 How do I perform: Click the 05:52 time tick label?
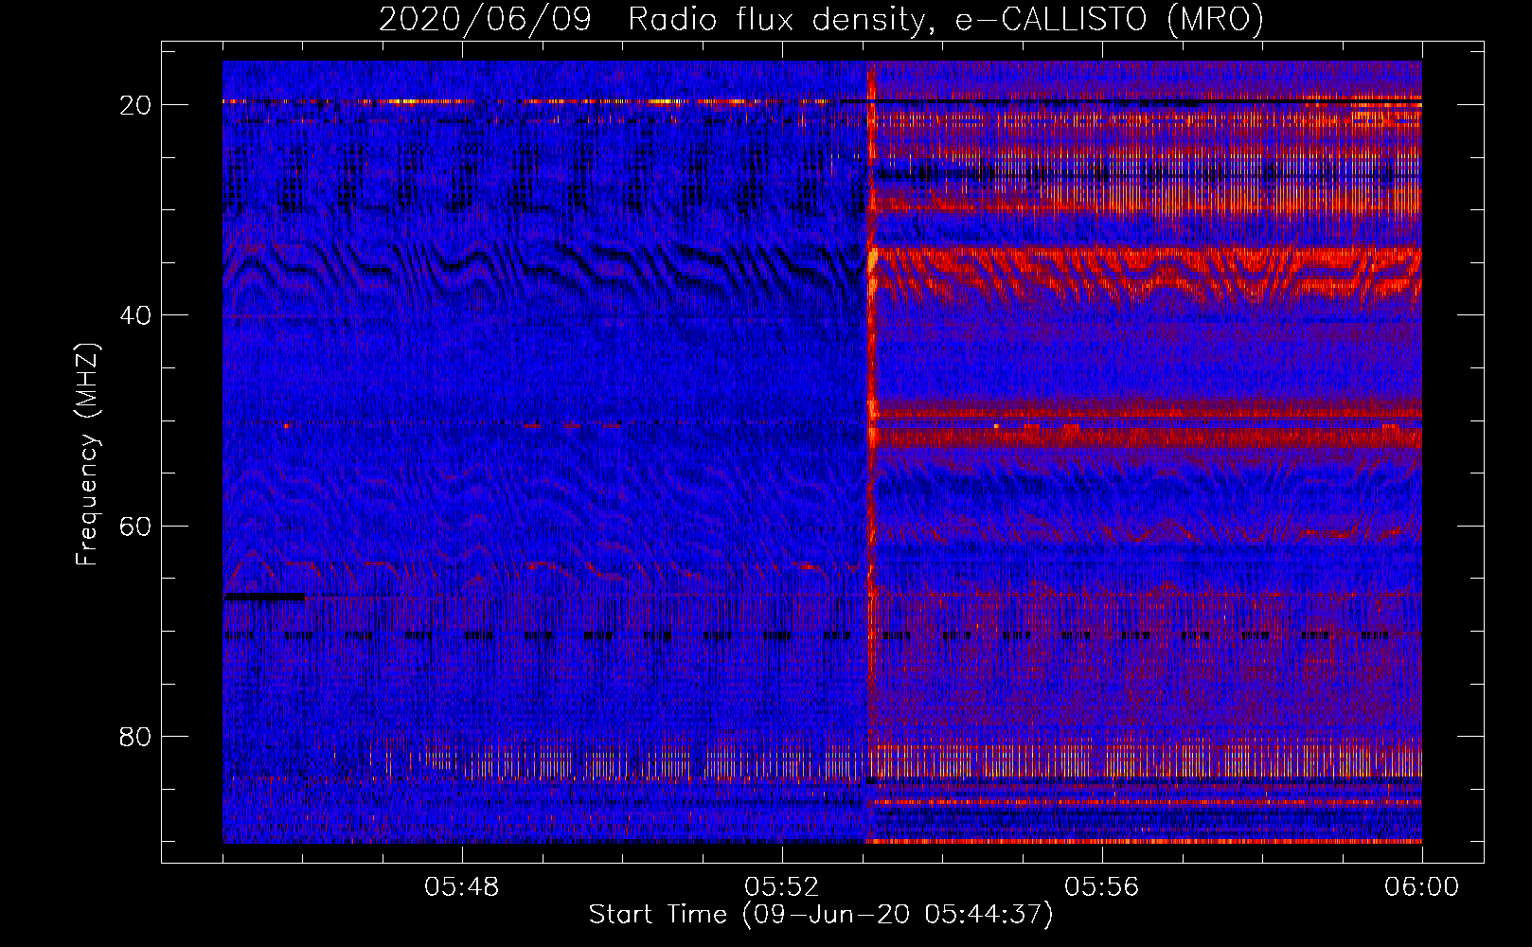point(782,887)
